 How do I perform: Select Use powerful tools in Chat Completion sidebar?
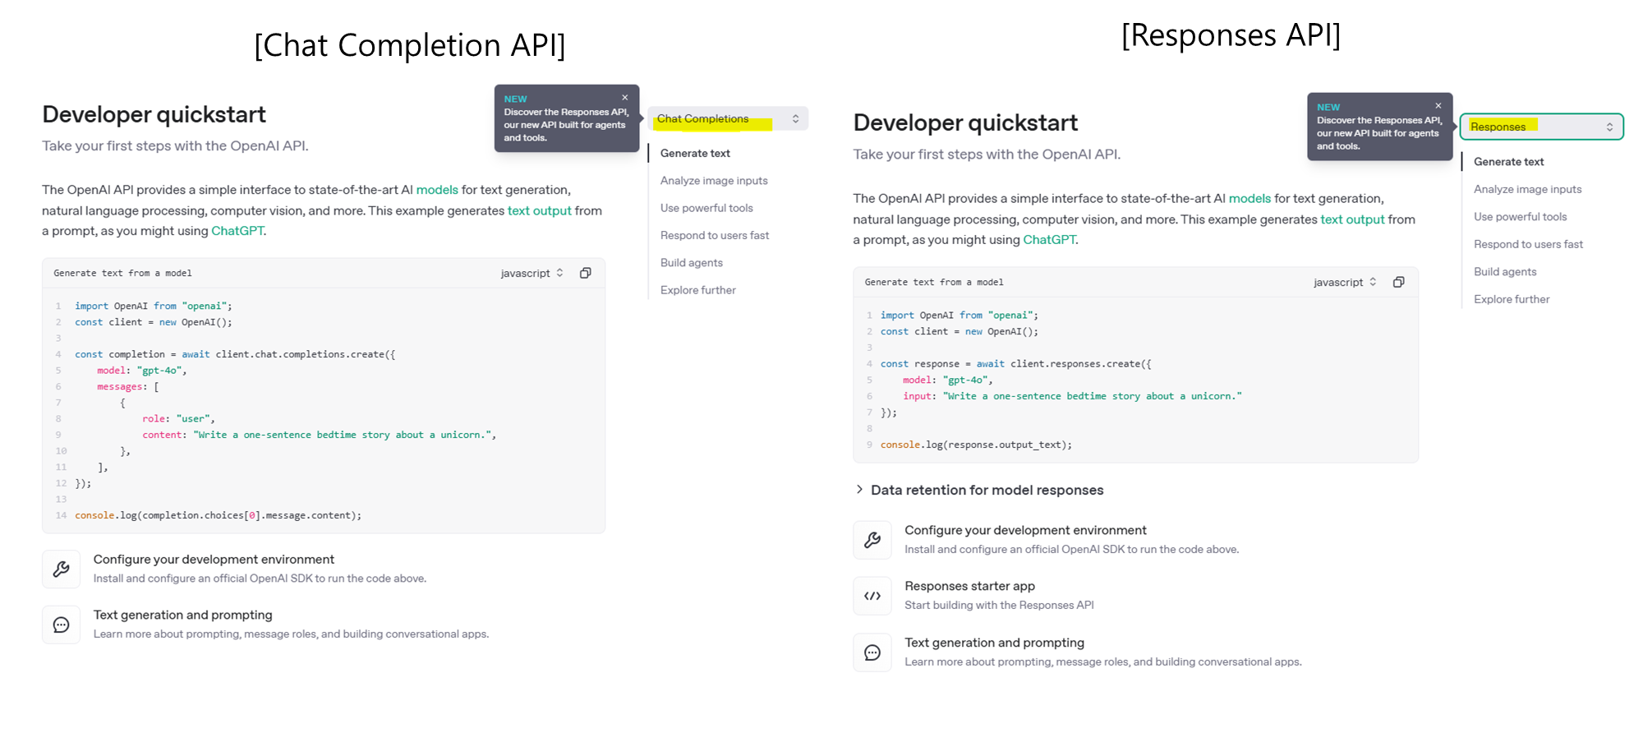pyautogui.click(x=706, y=208)
